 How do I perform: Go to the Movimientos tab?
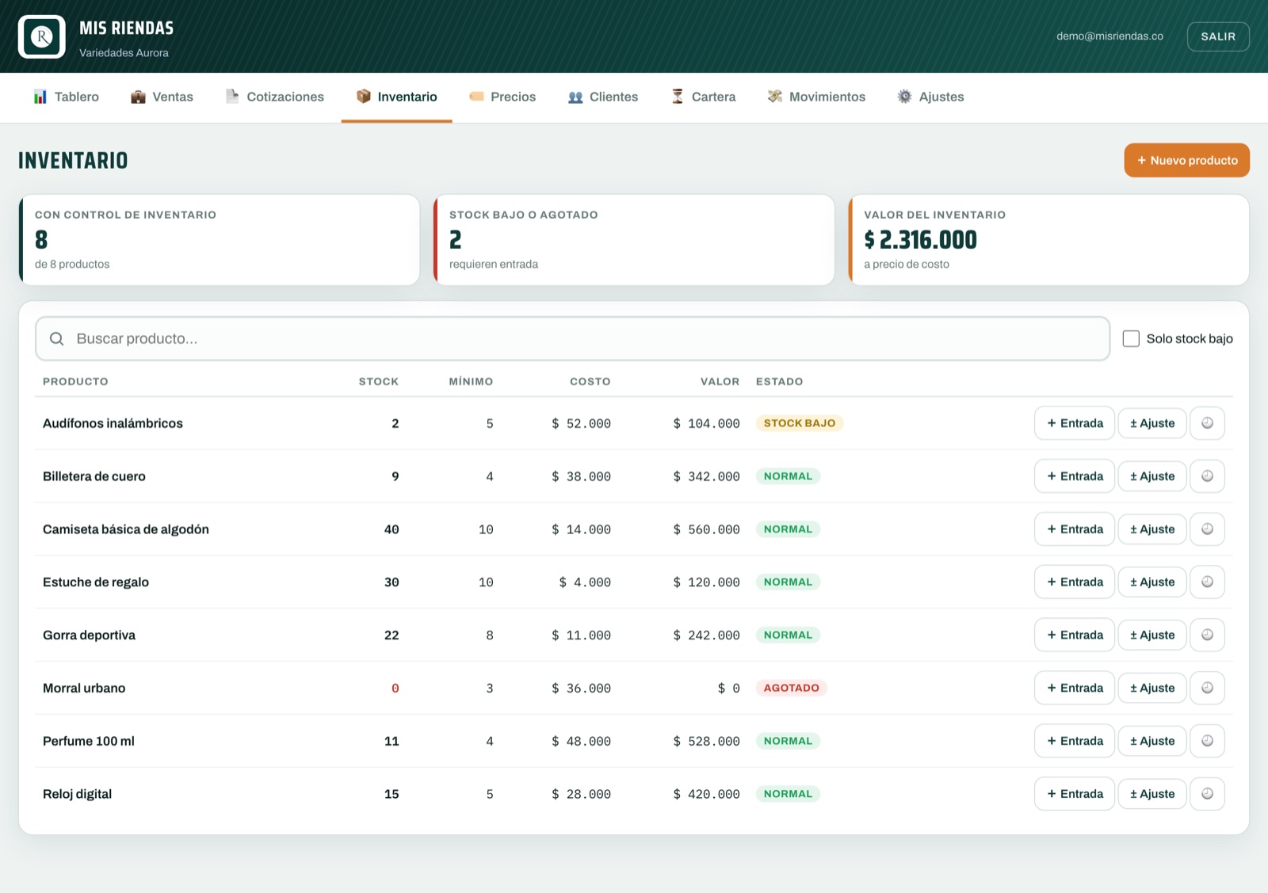[816, 97]
